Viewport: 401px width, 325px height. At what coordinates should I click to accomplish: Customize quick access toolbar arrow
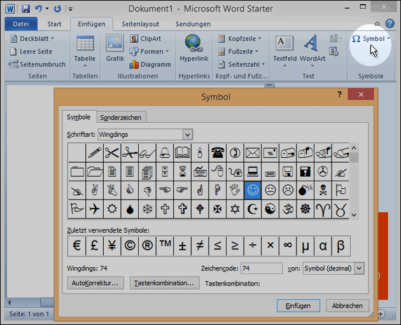tap(70, 9)
